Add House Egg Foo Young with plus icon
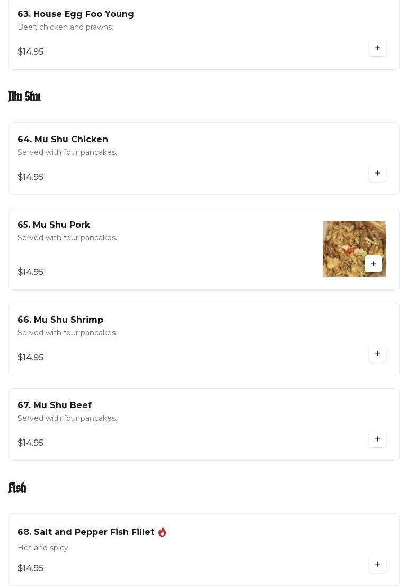Viewport: 408px width, 587px height. (x=377, y=48)
